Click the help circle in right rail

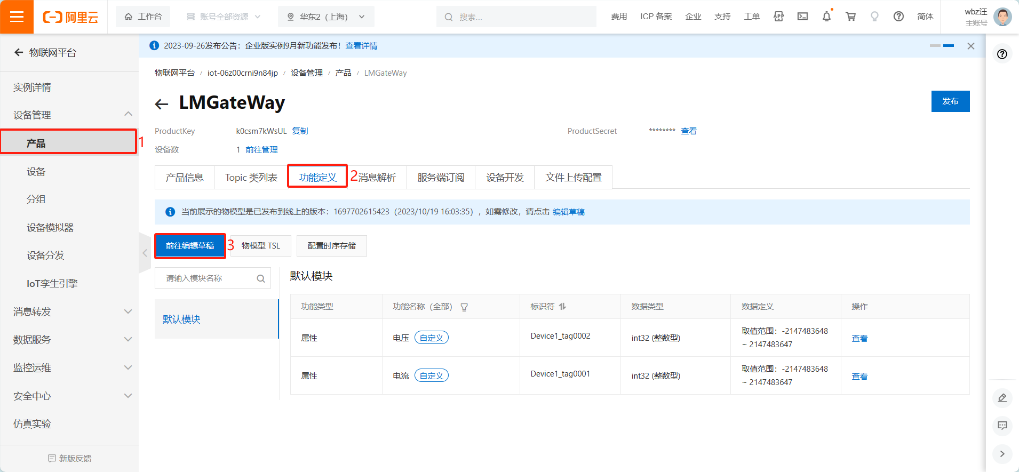click(1002, 54)
